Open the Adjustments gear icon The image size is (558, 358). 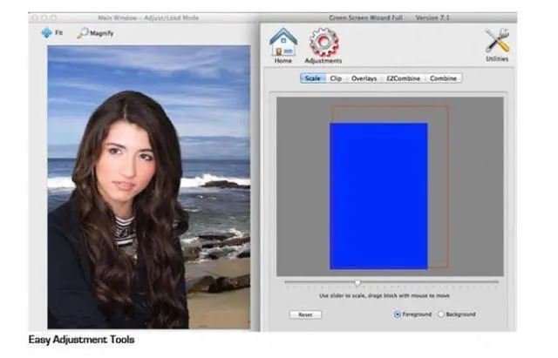tap(323, 43)
